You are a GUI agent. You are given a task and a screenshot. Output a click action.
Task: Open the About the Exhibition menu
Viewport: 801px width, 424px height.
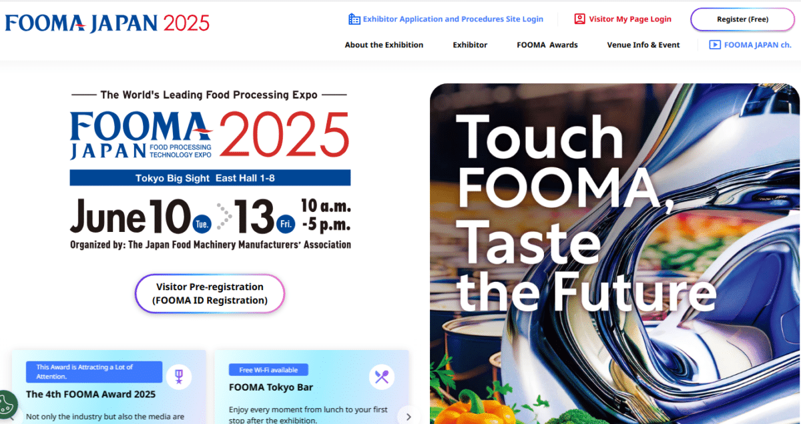(x=384, y=45)
